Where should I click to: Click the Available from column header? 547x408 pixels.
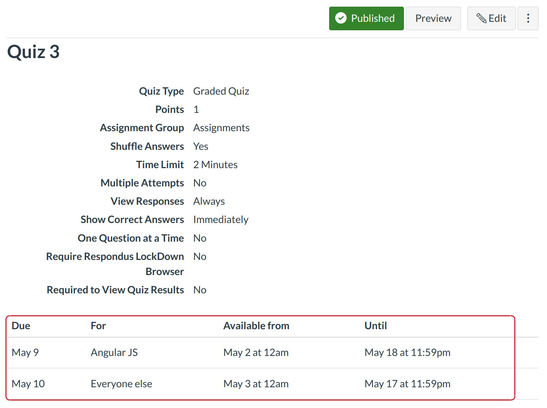click(x=256, y=326)
